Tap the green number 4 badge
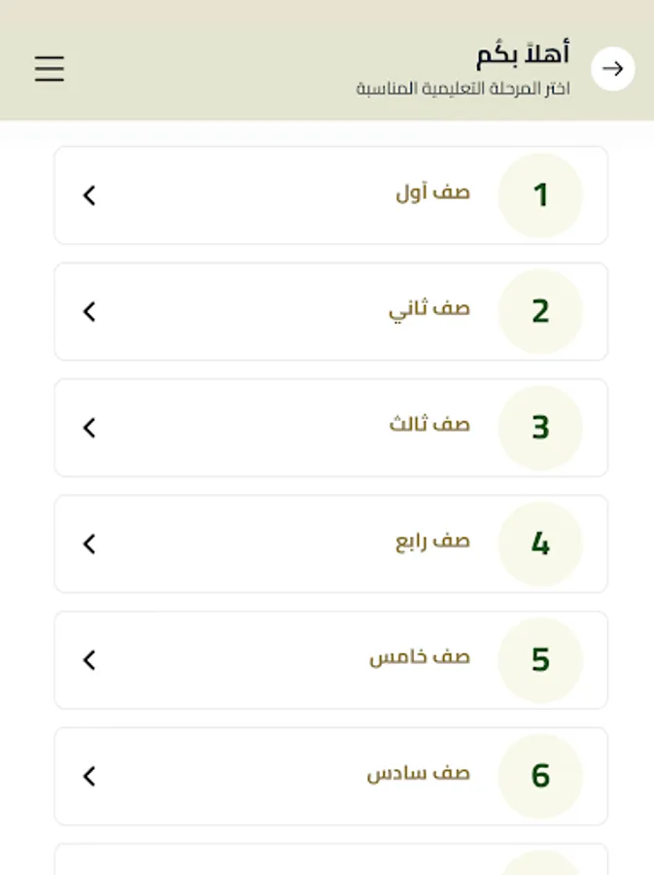Viewport: 654px width, 875px height. [x=541, y=543]
